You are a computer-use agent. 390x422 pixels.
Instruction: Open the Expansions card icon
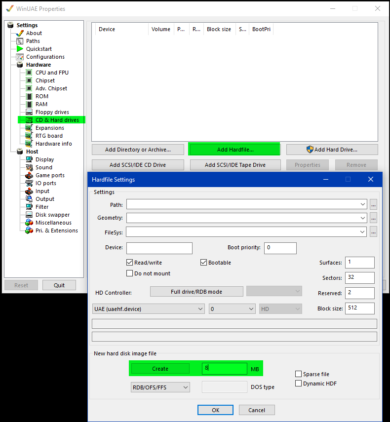pyautogui.click(x=29, y=128)
